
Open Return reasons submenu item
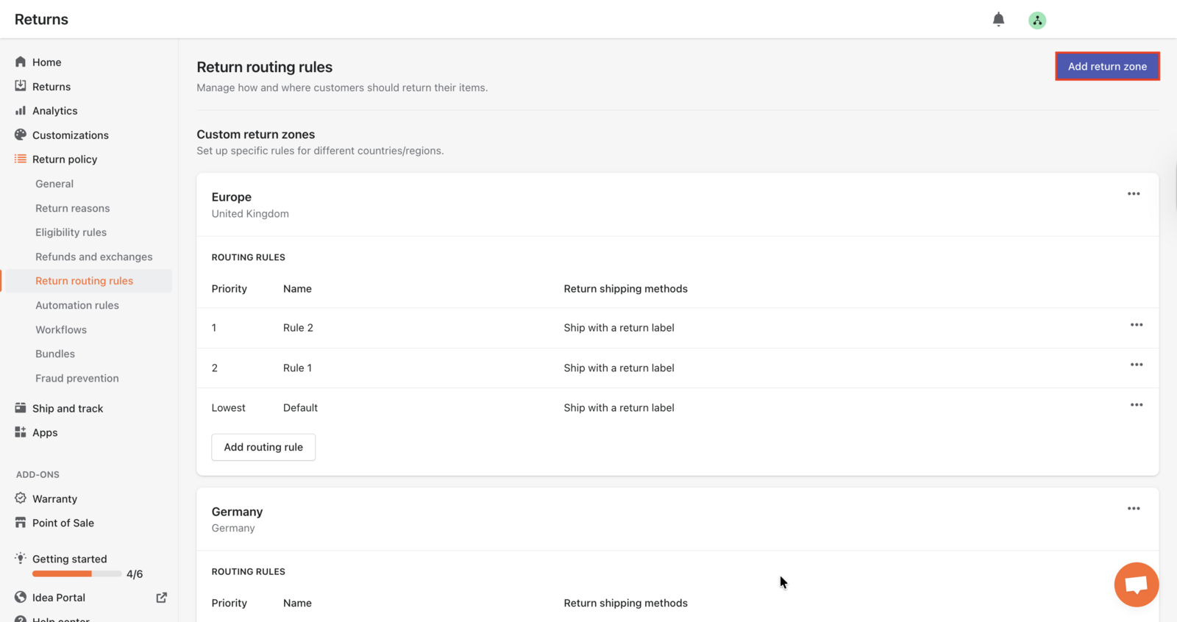coord(72,208)
